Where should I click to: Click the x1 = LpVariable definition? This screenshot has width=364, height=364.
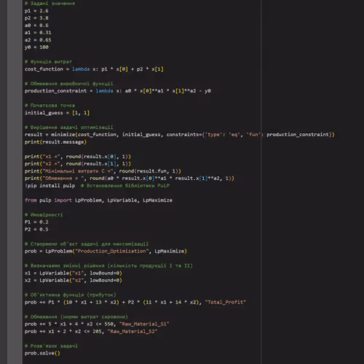pos(74,273)
